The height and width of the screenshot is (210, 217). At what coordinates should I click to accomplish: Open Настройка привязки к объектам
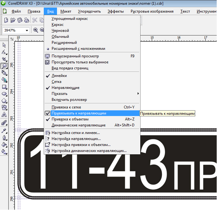point(92,145)
